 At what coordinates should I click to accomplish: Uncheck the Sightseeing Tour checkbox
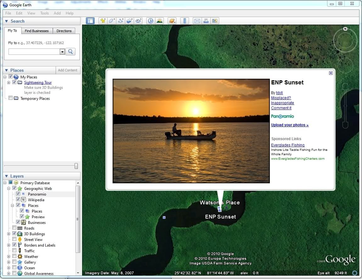pyautogui.click(x=14, y=82)
